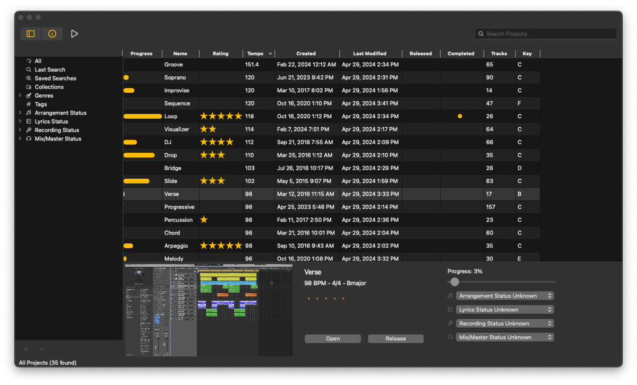Click the Search Projects field
The height and width of the screenshot is (385, 637).
(546, 34)
